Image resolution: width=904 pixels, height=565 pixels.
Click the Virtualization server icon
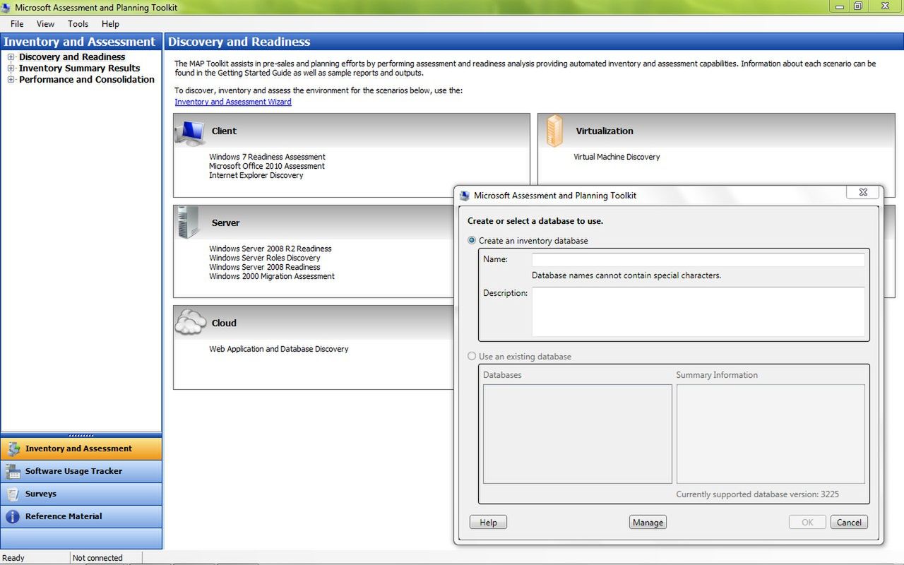point(555,131)
